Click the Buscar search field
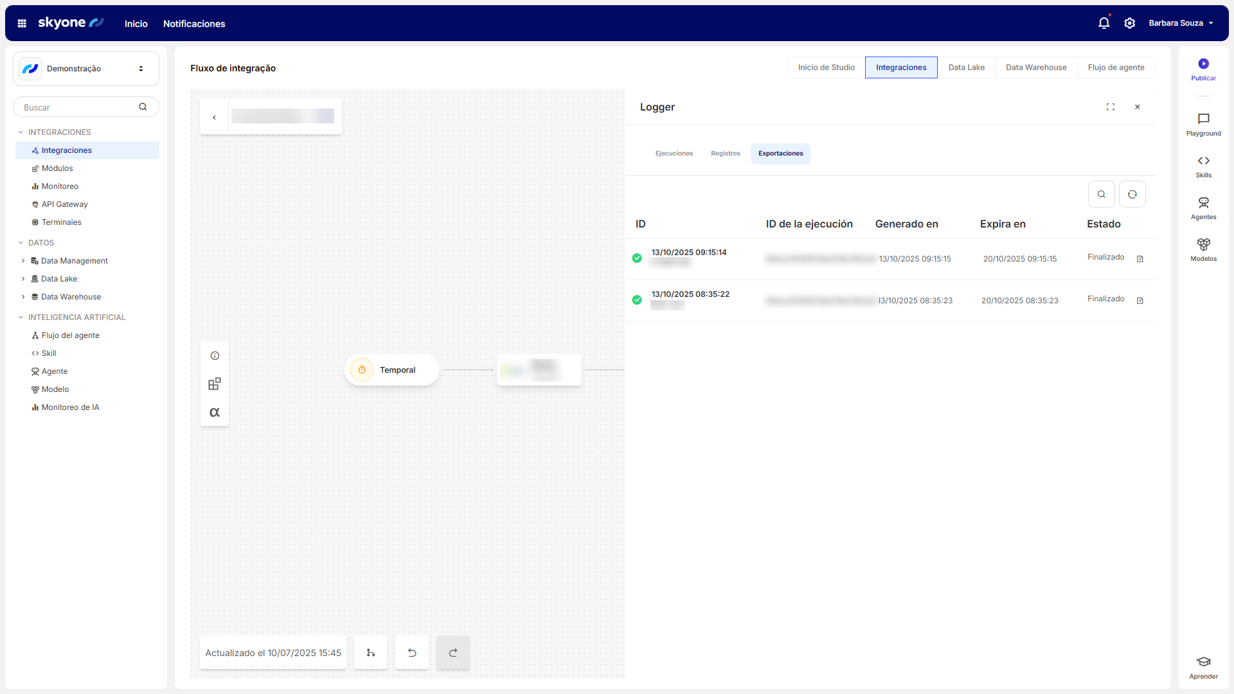The image size is (1234, 694). pyautogui.click(x=77, y=107)
